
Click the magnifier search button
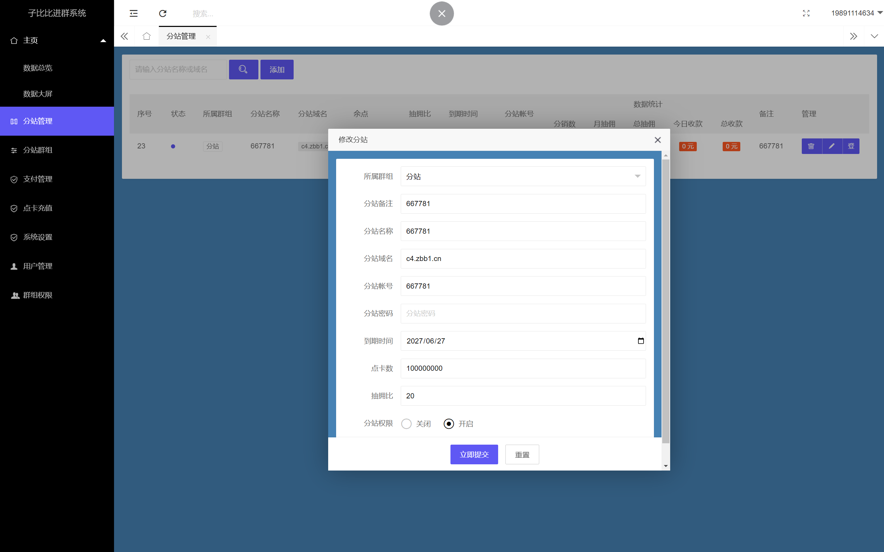click(243, 69)
